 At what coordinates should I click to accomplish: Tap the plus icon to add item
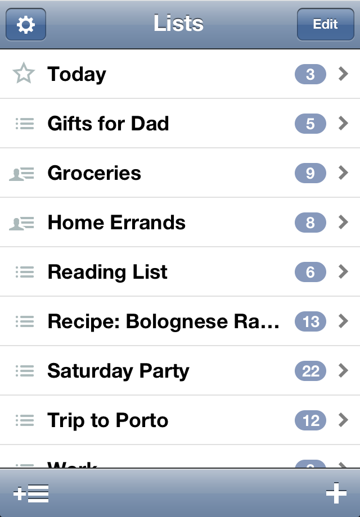coord(336,493)
